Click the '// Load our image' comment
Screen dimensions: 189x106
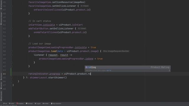coord(40,44)
